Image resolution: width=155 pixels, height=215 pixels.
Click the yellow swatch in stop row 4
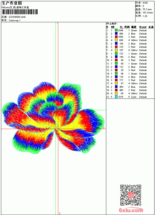click(x=116, y=40)
